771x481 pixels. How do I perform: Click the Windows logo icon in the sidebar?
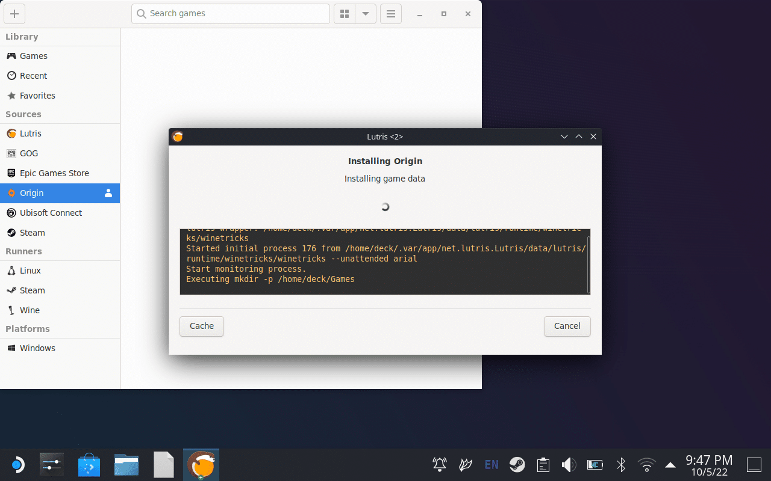11,348
